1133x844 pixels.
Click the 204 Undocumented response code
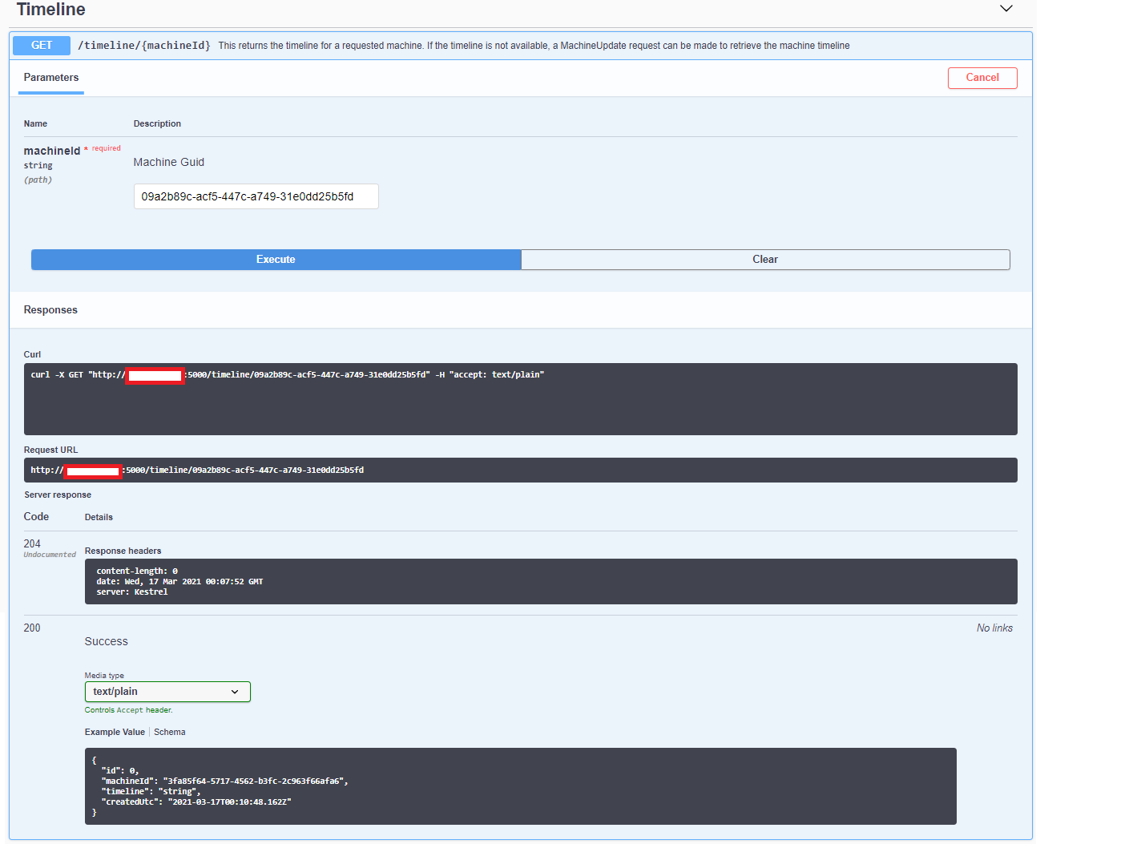coord(32,543)
